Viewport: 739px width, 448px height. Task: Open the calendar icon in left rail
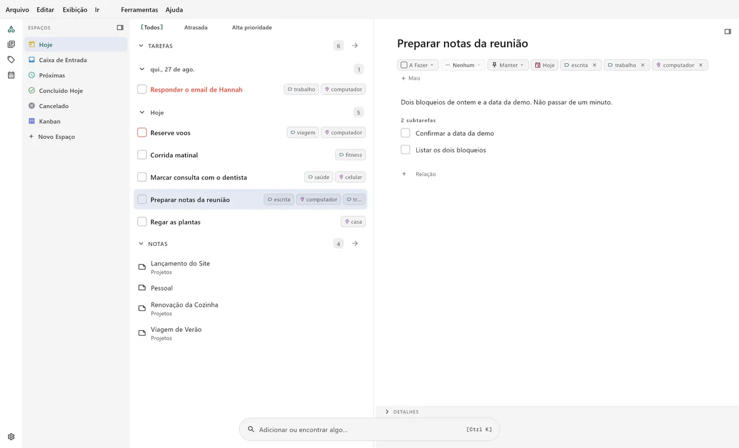[11, 75]
